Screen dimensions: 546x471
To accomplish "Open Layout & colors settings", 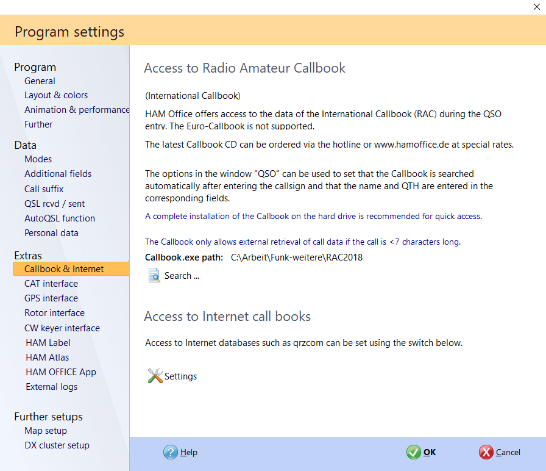I will (56, 95).
